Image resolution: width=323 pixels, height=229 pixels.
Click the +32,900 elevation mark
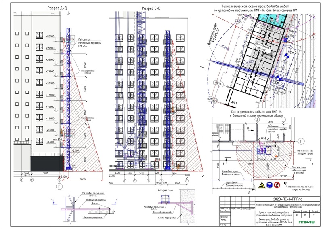point(50,36)
